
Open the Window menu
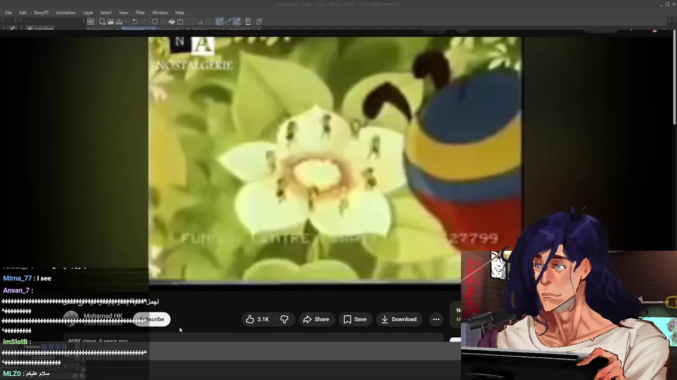point(160,13)
